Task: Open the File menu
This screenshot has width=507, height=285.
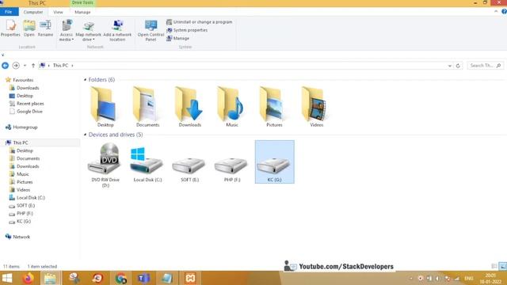Action: (x=9, y=12)
